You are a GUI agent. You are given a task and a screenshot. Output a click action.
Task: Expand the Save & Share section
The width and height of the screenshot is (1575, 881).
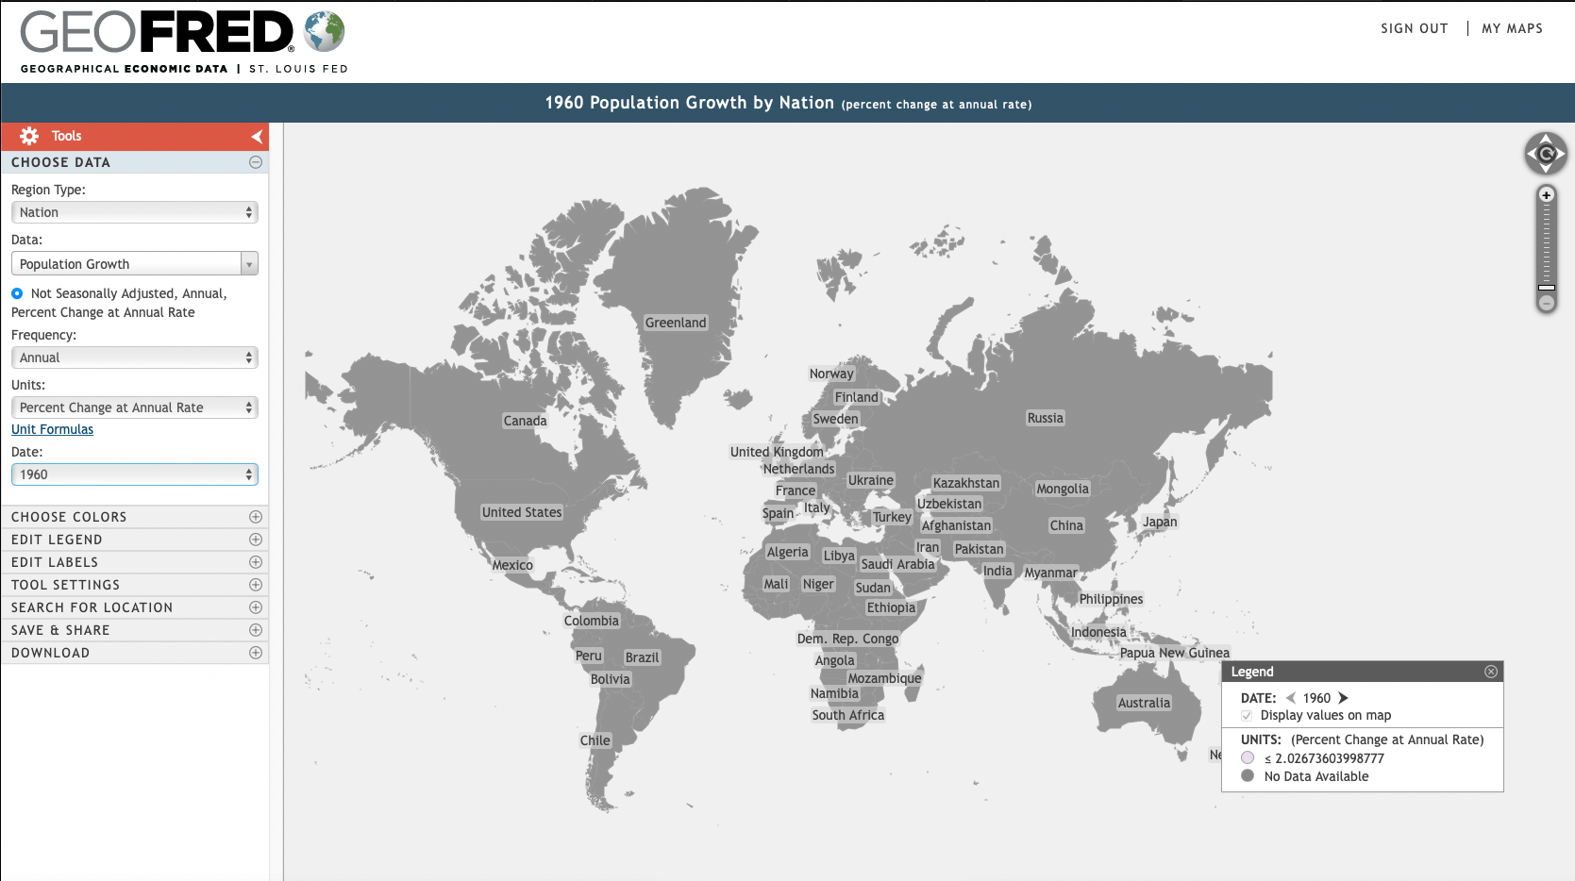click(256, 630)
